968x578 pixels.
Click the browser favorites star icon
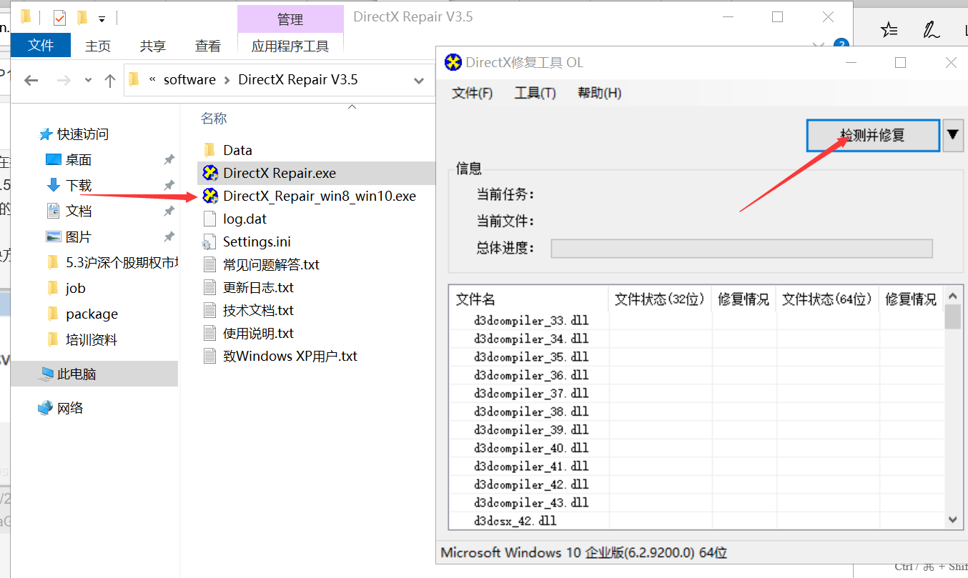889,30
